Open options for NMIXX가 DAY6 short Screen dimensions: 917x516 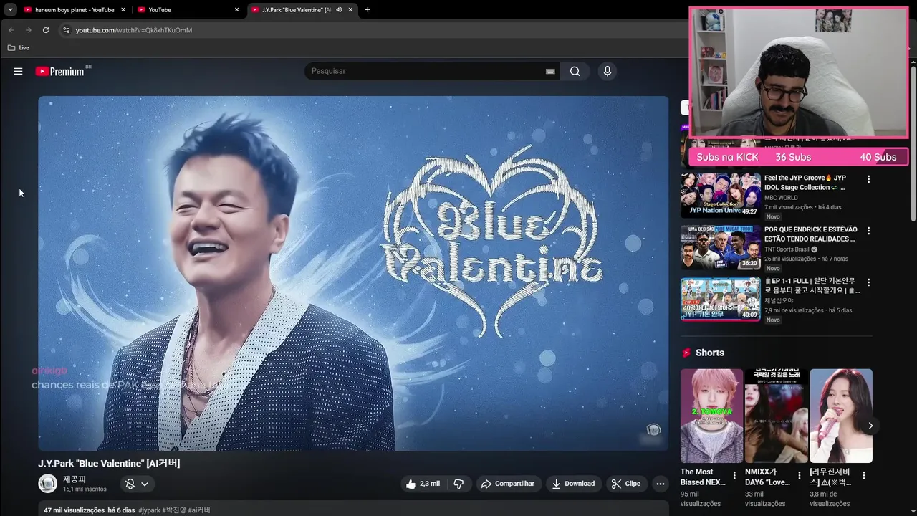(799, 475)
